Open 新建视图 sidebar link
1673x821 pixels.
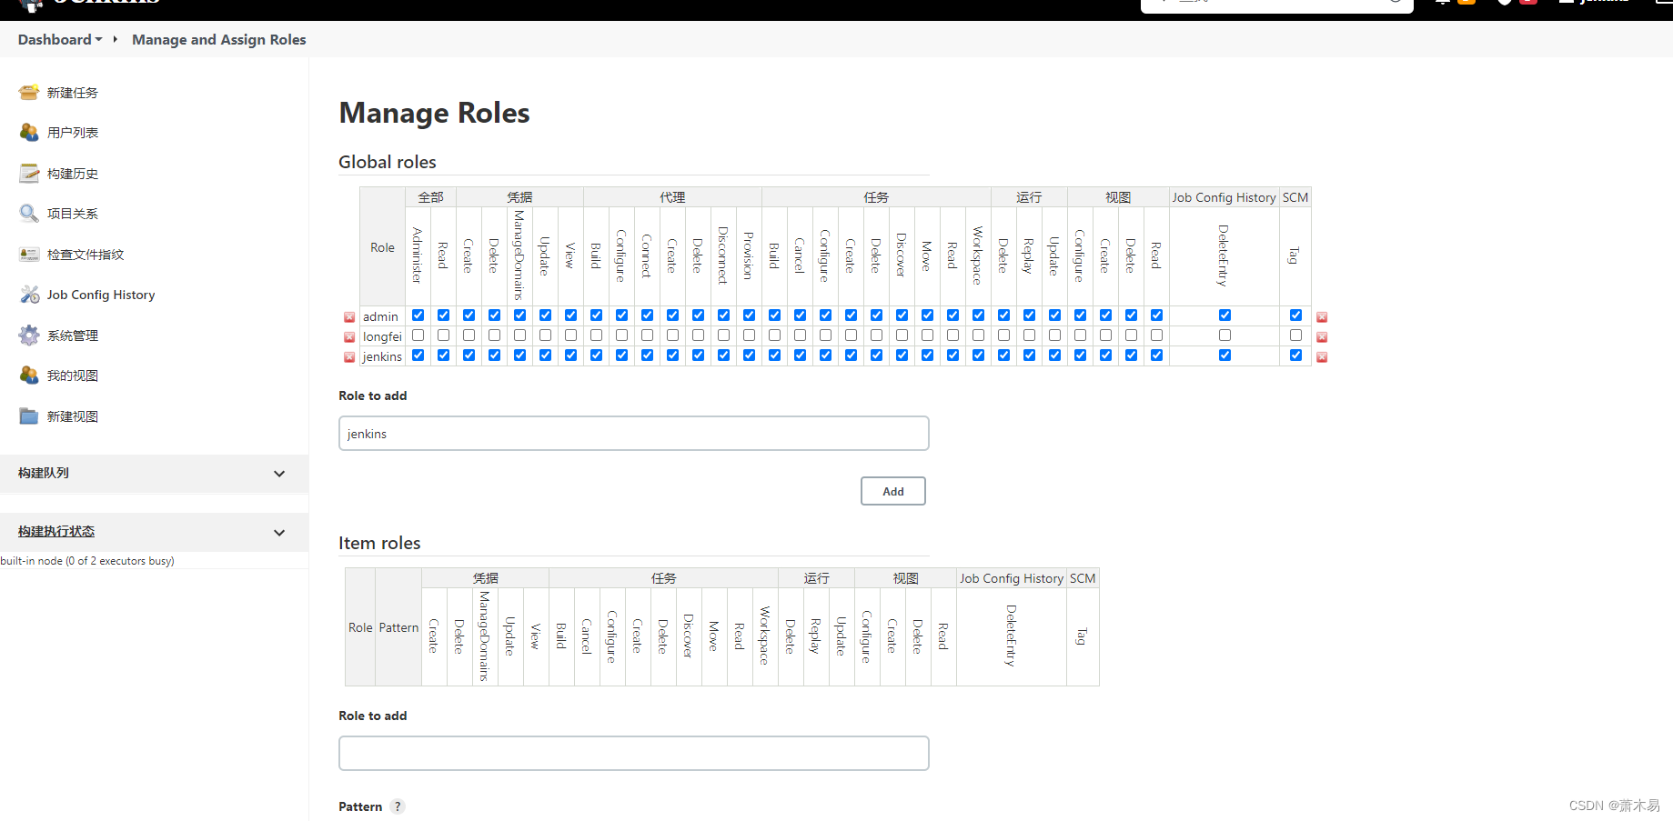pos(73,416)
